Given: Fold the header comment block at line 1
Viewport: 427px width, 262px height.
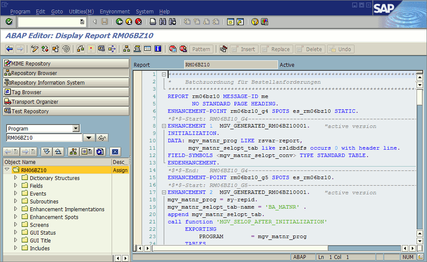Looking at the screenshot, I should (164, 75).
